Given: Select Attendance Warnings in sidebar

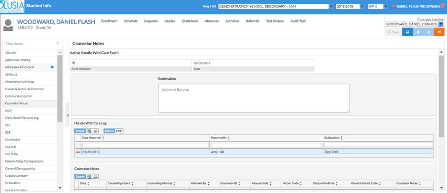Looking at the screenshot, I should coord(29,82).
